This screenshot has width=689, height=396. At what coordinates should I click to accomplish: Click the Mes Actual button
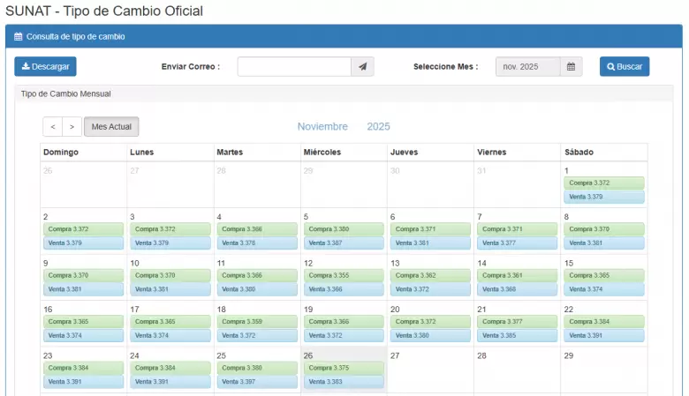point(111,127)
